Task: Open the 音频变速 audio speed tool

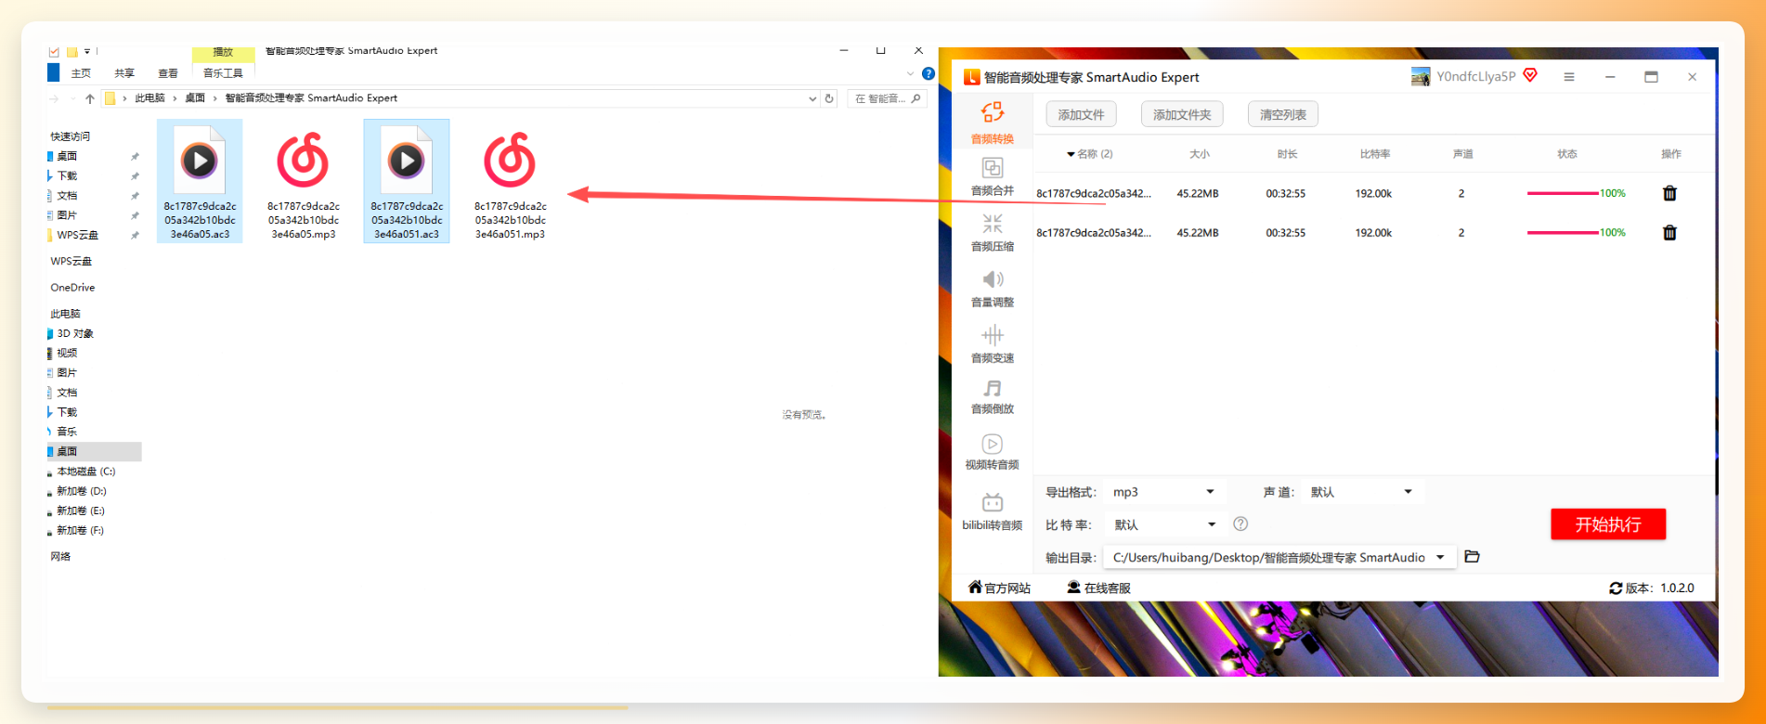Action: point(992,343)
